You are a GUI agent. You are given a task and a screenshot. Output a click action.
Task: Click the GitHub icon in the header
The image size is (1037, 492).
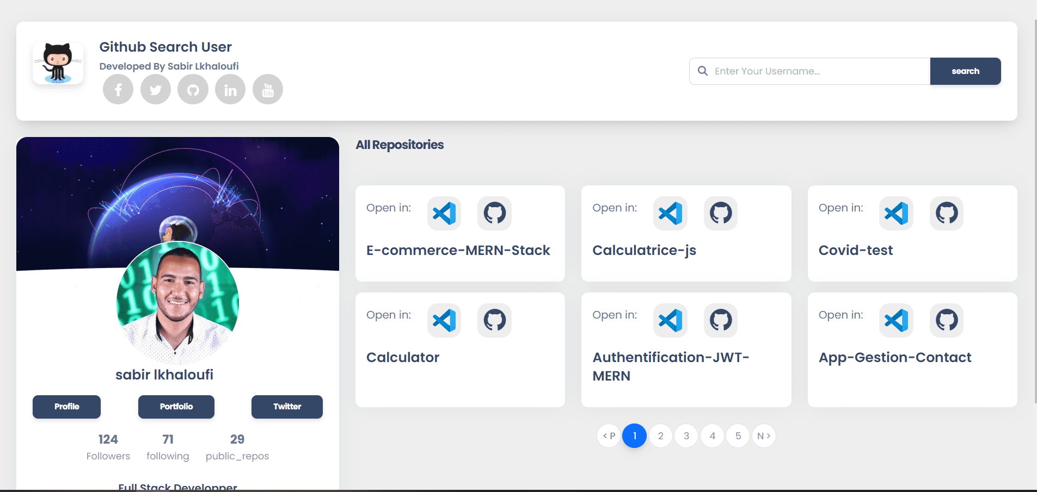(193, 90)
